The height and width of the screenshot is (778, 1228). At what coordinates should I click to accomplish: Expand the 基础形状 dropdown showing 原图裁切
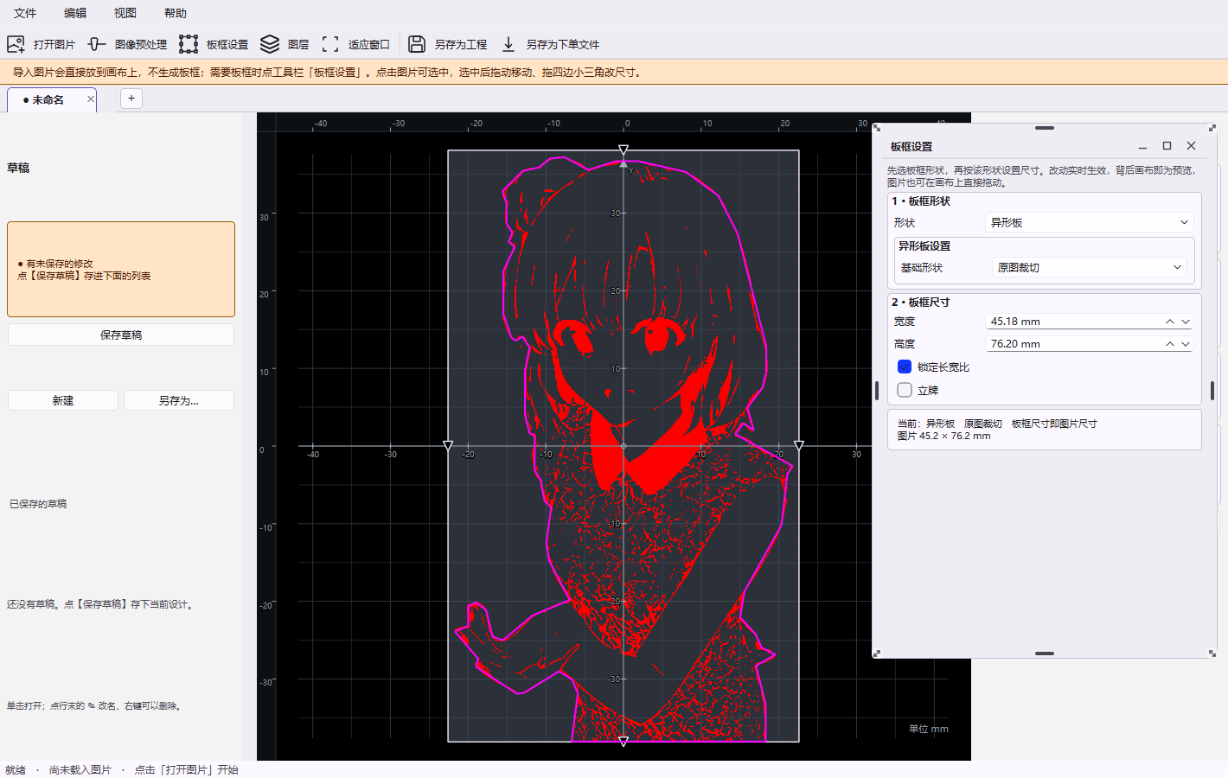[x=1090, y=268]
